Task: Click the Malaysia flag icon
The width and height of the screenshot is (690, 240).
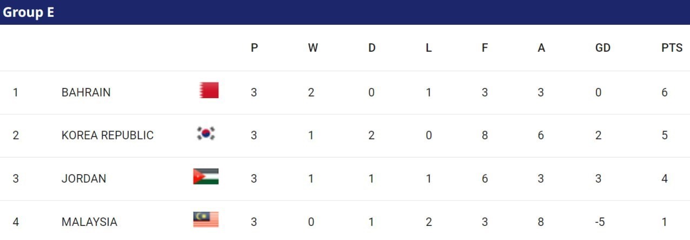Action: [x=206, y=220]
